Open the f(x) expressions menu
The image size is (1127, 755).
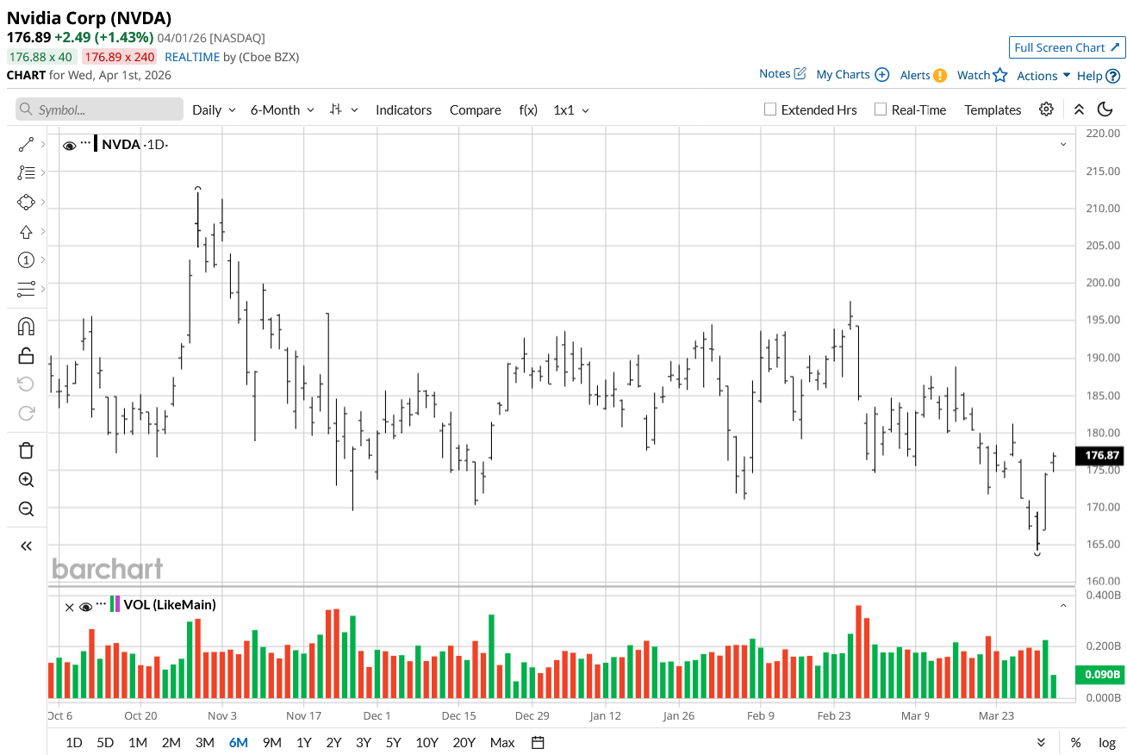pos(528,109)
